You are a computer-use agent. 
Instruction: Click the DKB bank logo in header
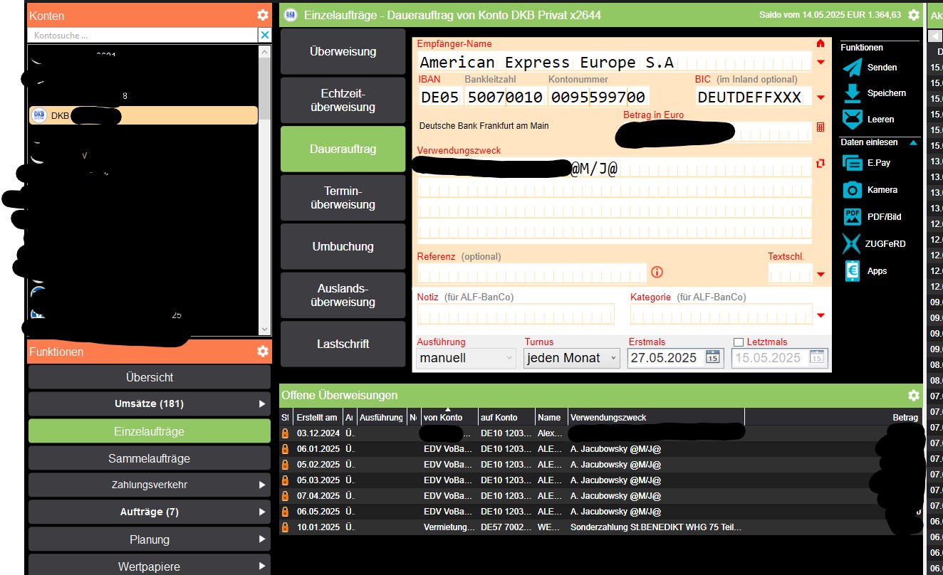(290, 14)
